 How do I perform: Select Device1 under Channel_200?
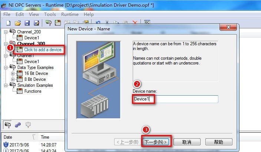(x=32, y=37)
